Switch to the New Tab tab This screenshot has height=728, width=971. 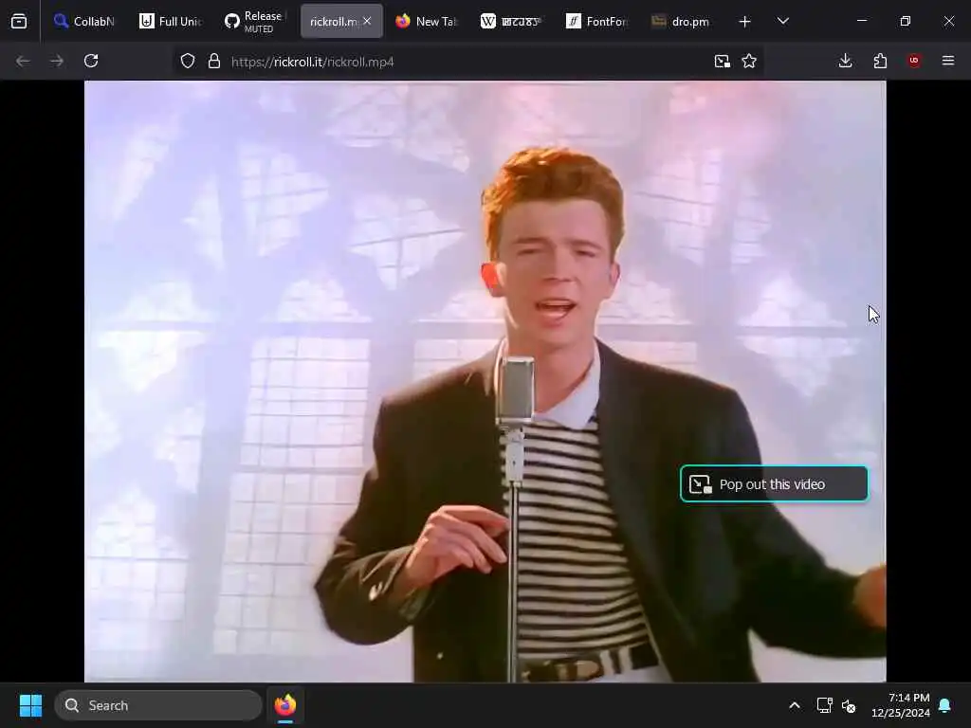point(426,22)
